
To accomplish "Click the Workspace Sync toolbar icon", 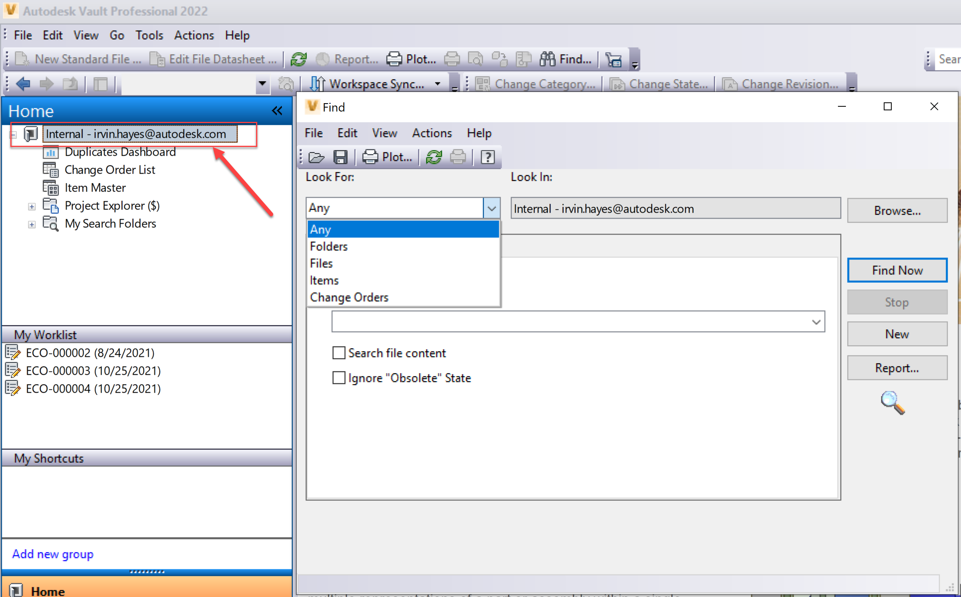I will pos(318,84).
